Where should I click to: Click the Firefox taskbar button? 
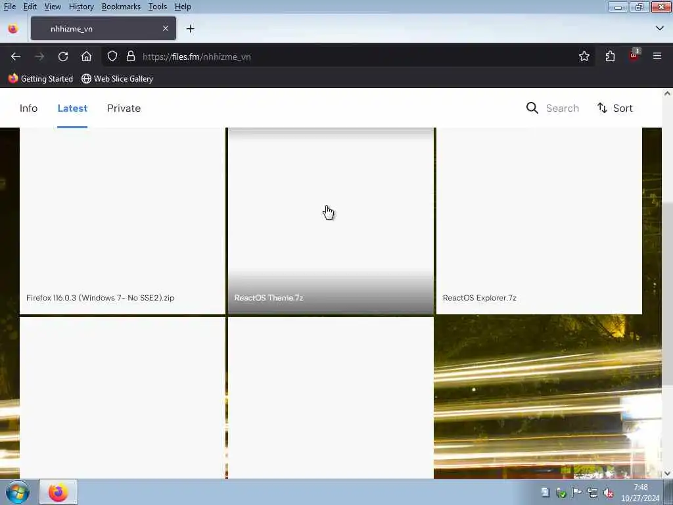(58, 492)
